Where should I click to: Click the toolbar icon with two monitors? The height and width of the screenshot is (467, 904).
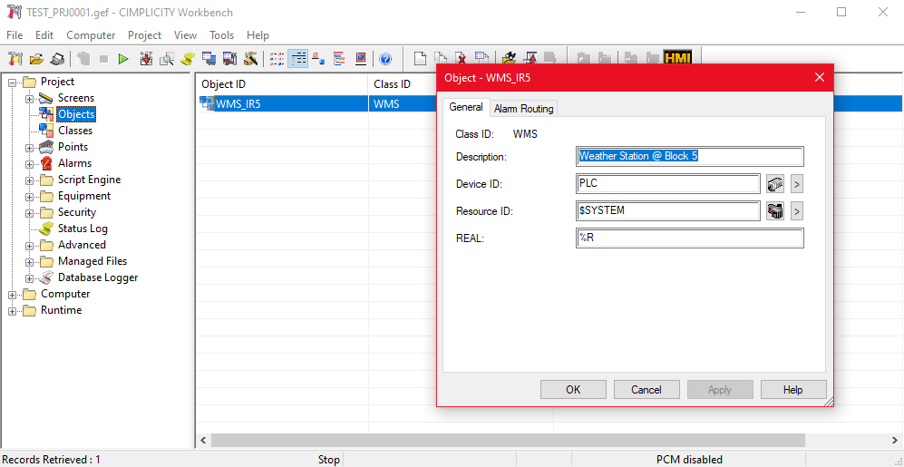click(209, 58)
